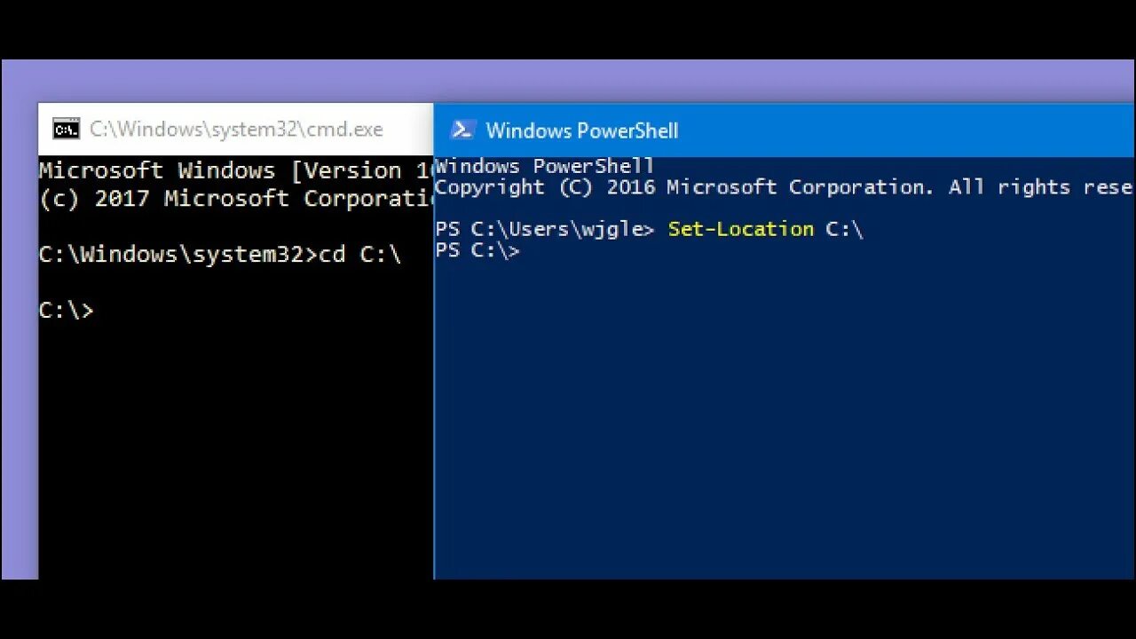Viewport: 1136px width, 639px height.
Task: Activate the Windows PowerShell title bar label
Action: click(582, 131)
